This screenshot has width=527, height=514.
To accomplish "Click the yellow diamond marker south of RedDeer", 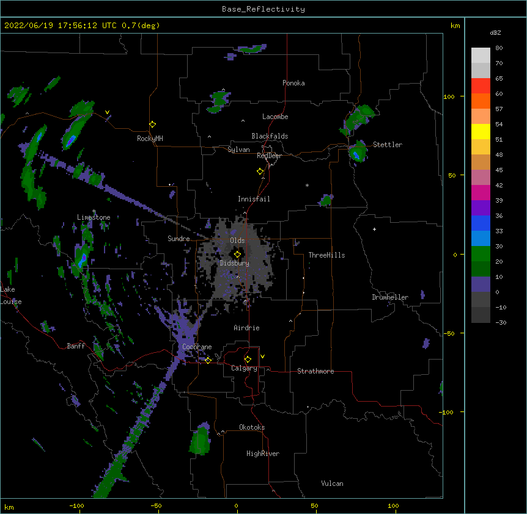I will (x=260, y=172).
